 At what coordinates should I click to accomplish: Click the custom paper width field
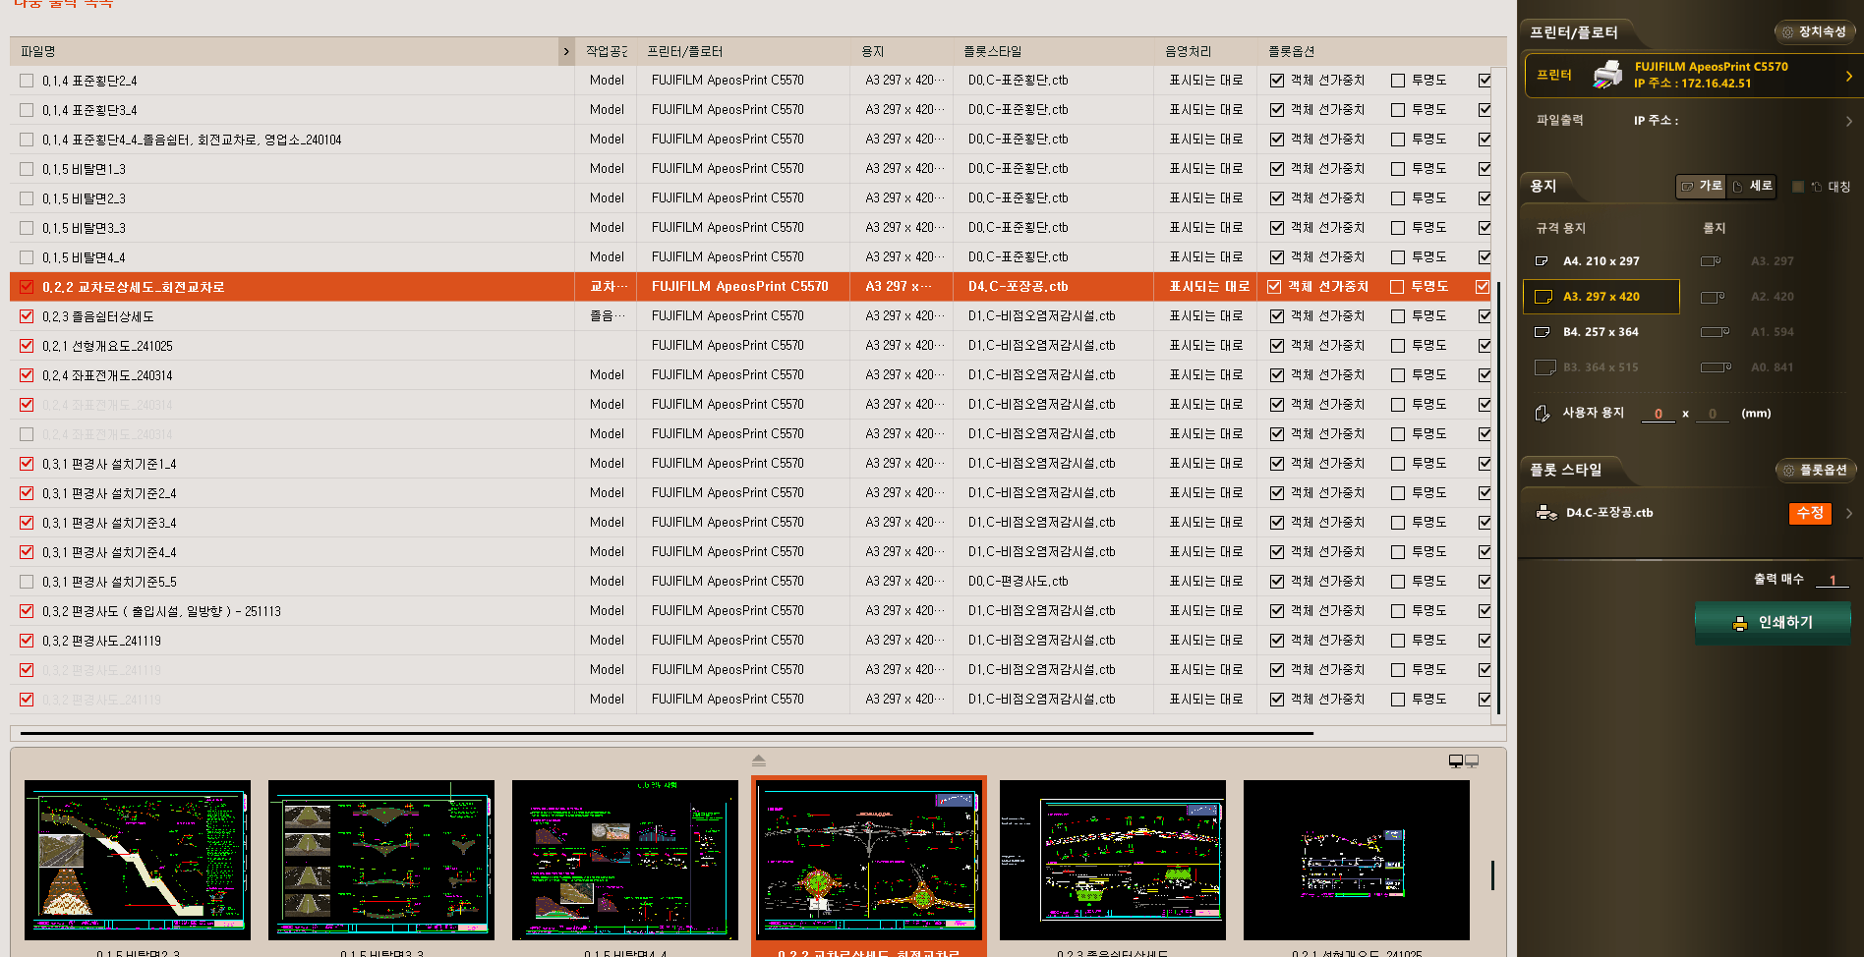[x=1659, y=414]
